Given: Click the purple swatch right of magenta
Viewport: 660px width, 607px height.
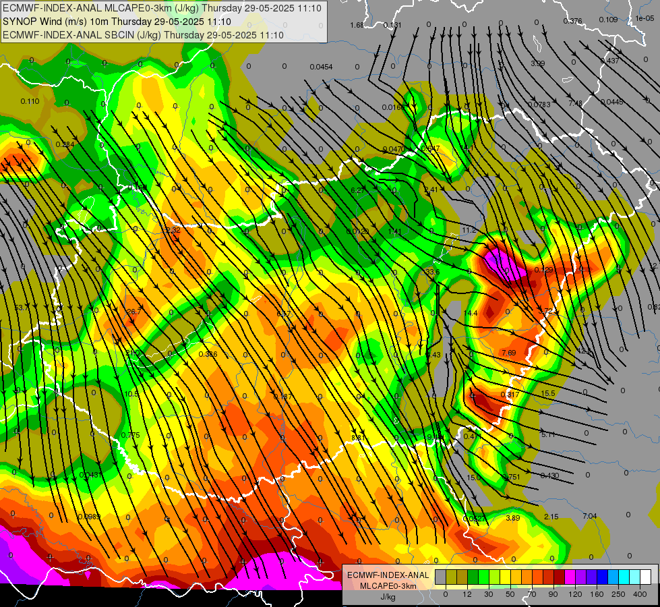Looking at the screenshot, I should 581,577.
